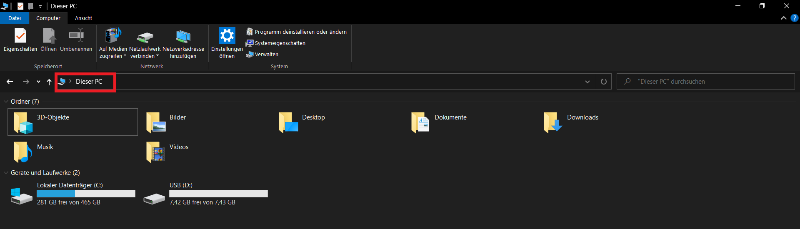Expand Netzlaufwerk verbinden dropdown
Screen dimensions: 800x229
point(145,56)
